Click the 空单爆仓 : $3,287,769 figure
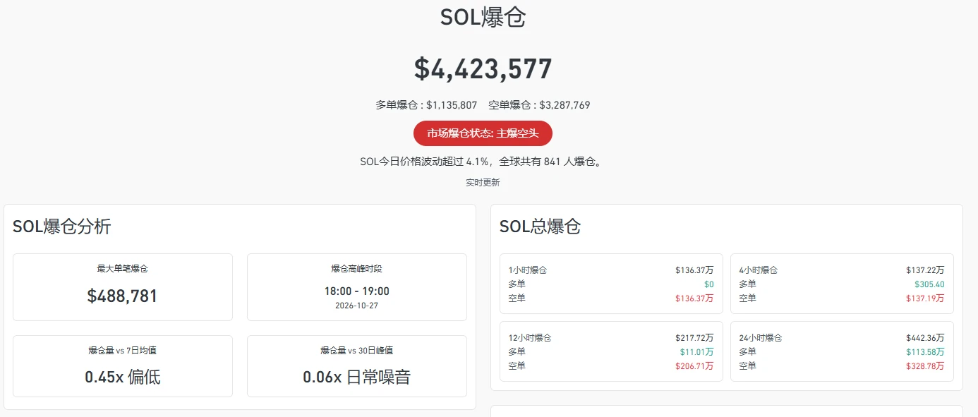978x417 pixels. tap(539, 105)
